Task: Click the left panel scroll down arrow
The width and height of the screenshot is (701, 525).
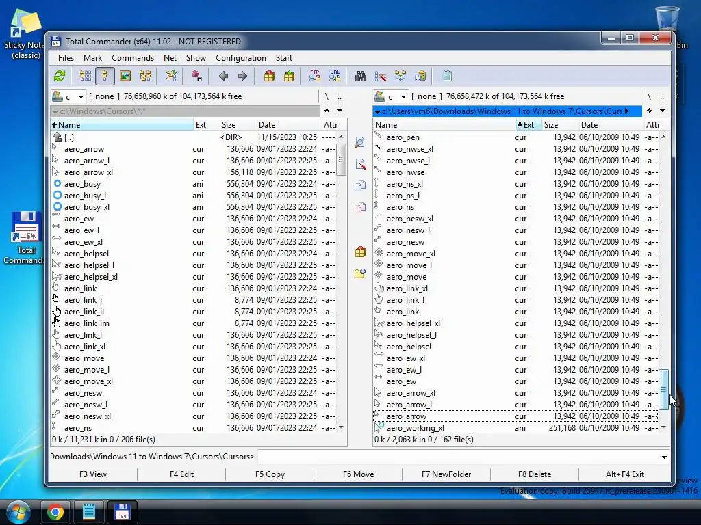Action: click(x=341, y=428)
